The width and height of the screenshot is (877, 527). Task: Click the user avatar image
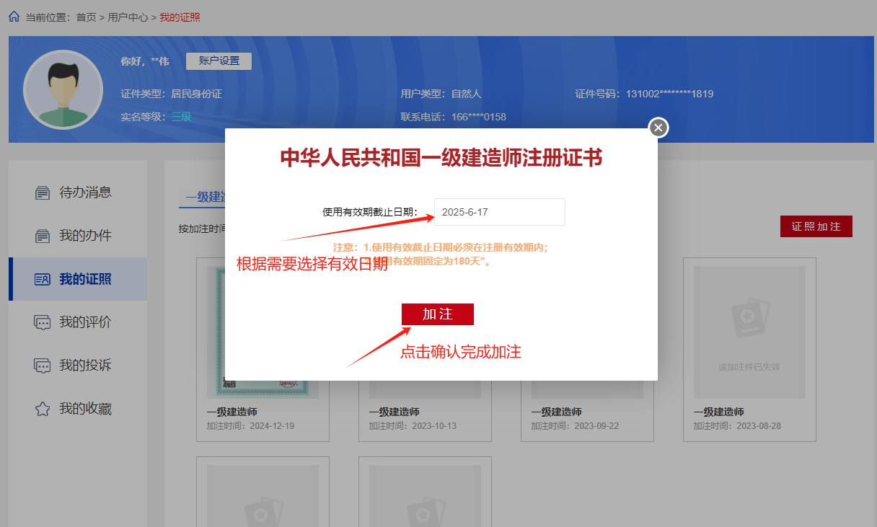pos(63,89)
